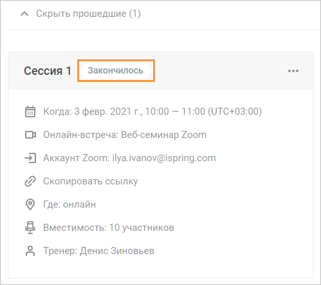Copy the session link via 'Скопировать ссылку'

[91, 181]
